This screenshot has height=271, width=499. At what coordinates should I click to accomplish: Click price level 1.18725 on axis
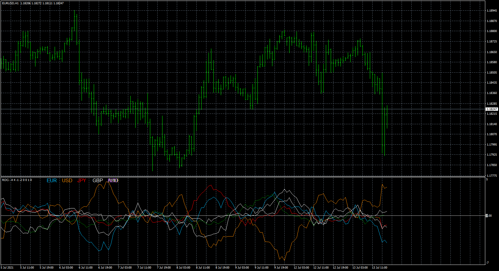click(x=491, y=42)
